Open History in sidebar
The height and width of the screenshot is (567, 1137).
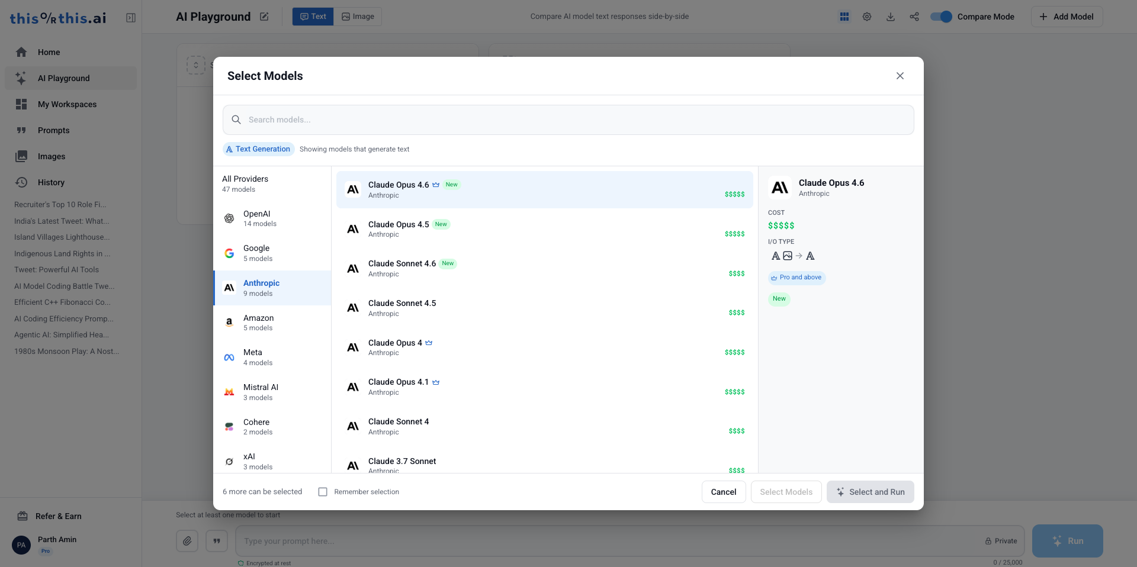point(71,182)
